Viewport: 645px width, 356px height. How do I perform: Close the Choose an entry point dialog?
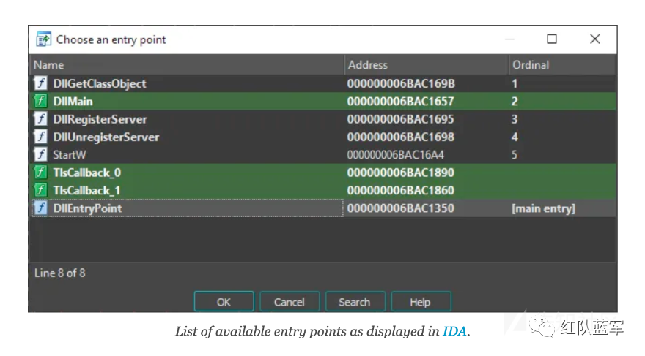tap(595, 39)
